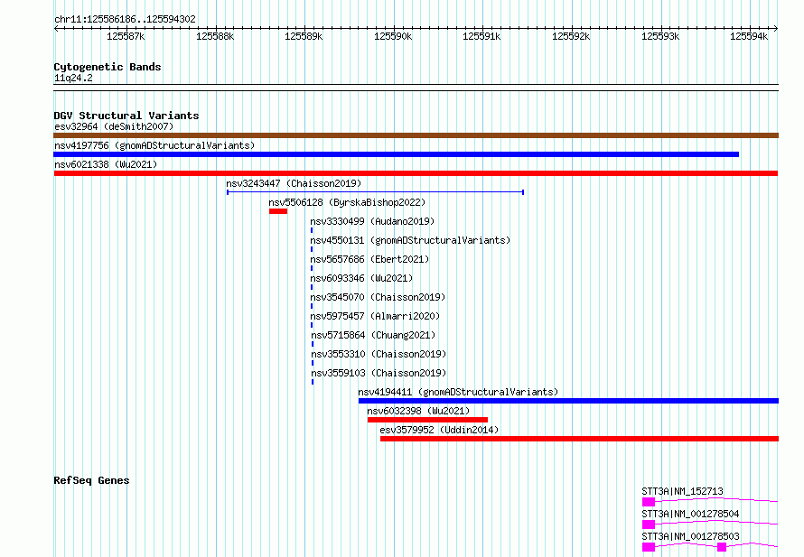This screenshot has width=804, height=557.
Task: Click second magenta exon of STT3A NM_001278503
Action: [722, 547]
